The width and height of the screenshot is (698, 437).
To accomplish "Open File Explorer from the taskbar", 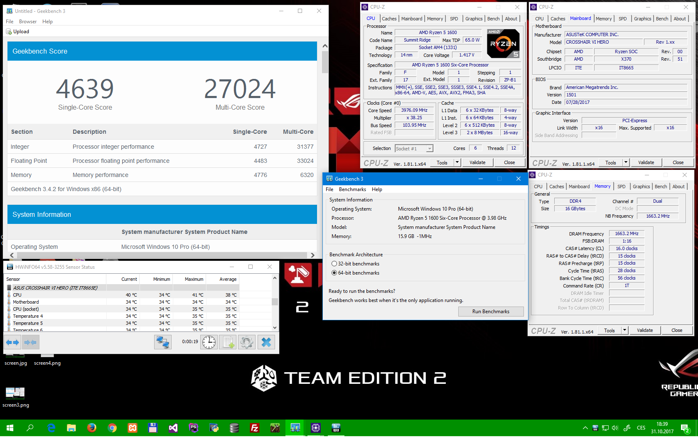I will [x=71, y=428].
